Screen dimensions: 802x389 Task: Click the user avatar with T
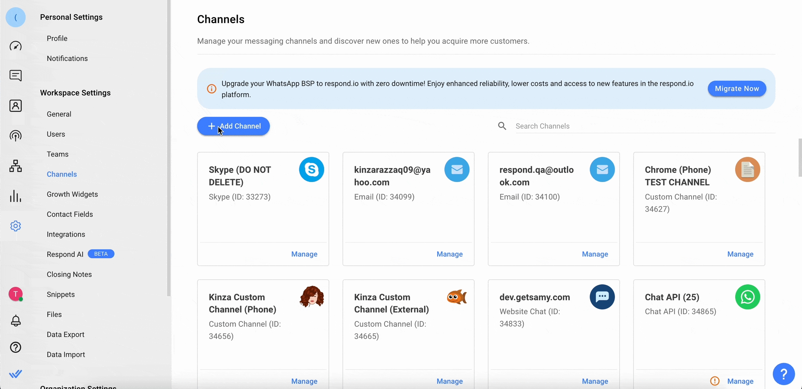(15, 294)
